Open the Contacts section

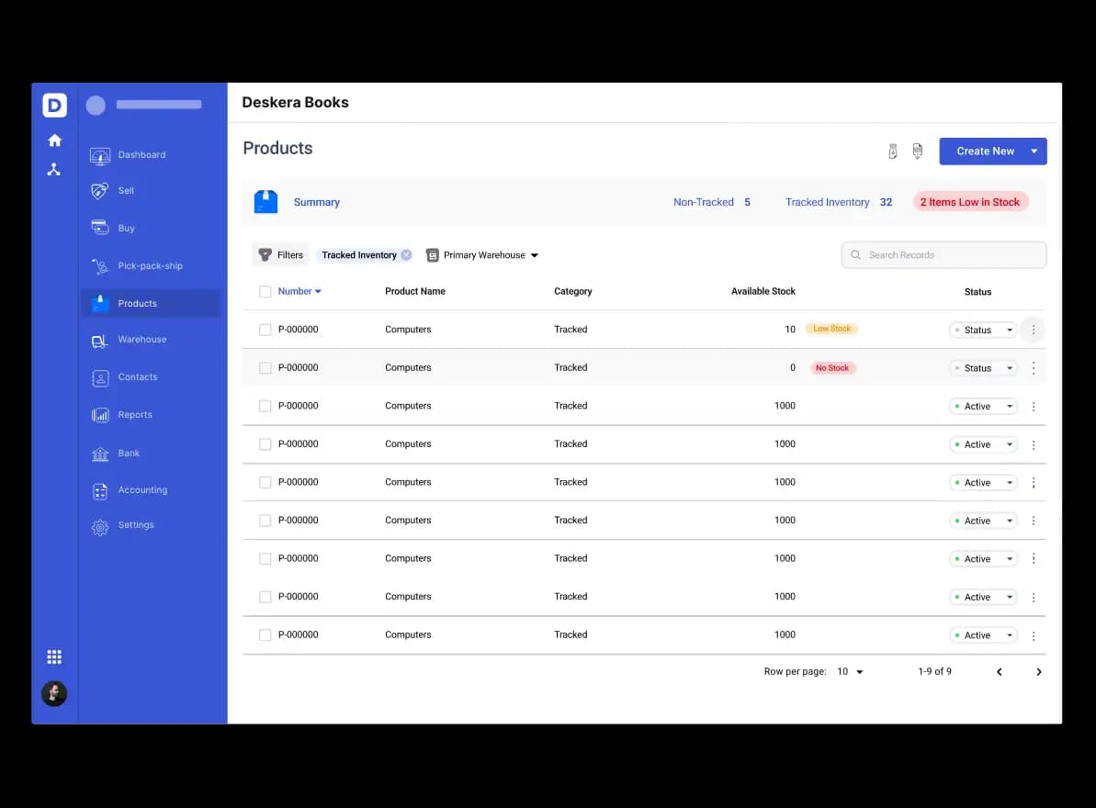138,376
